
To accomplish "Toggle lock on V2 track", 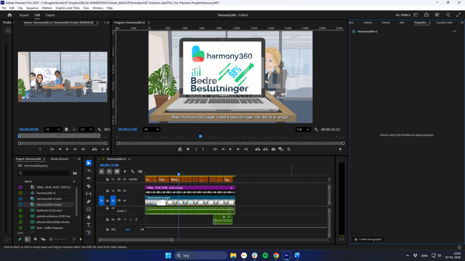I will coord(107,191).
